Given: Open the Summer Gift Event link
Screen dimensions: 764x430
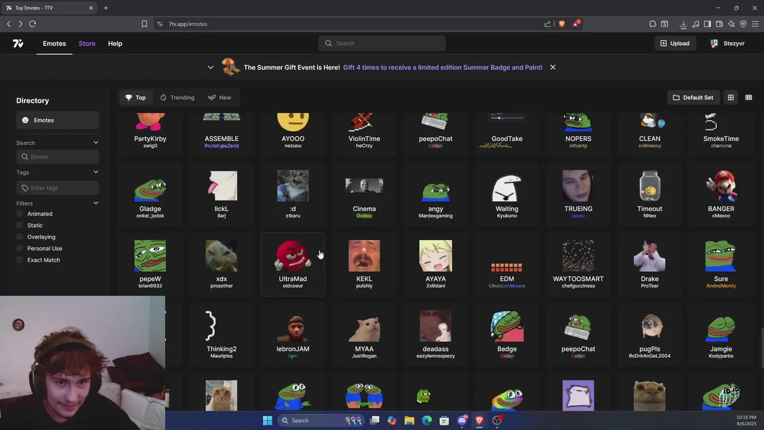Looking at the screenshot, I should point(443,67).
